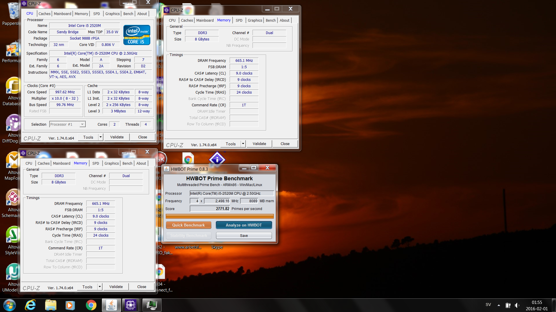Viewport: 556px width, 312px height.
Task: Start the Quick Benchmark in HWBOT Prime
Action: coord(189,225)
